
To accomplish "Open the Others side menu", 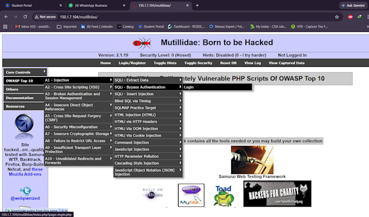I will click(24, 89).
